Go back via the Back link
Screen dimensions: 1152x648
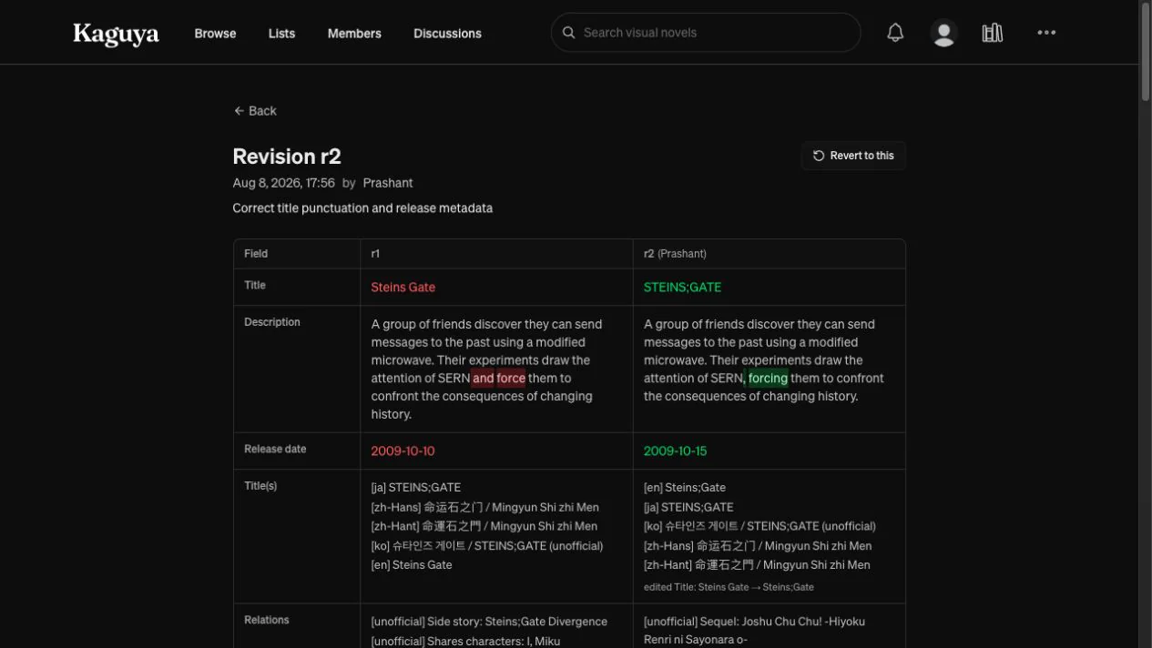click(x=255, y=111)
